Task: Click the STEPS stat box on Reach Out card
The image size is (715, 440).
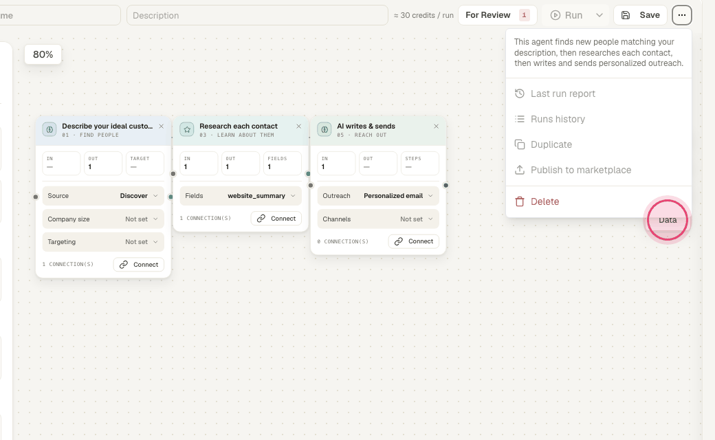Action: click(420, 163)
